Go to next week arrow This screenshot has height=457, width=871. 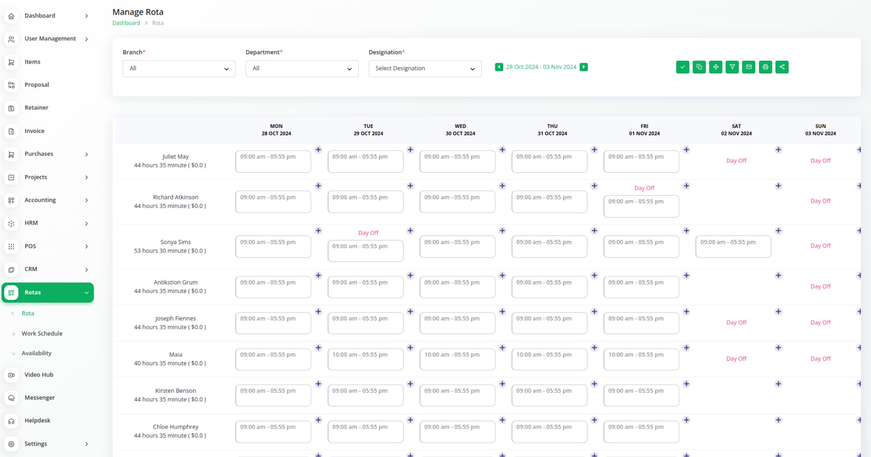[584, 67]
